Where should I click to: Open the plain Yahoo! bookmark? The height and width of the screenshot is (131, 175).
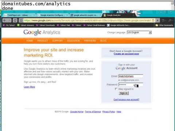click(77, 25)
